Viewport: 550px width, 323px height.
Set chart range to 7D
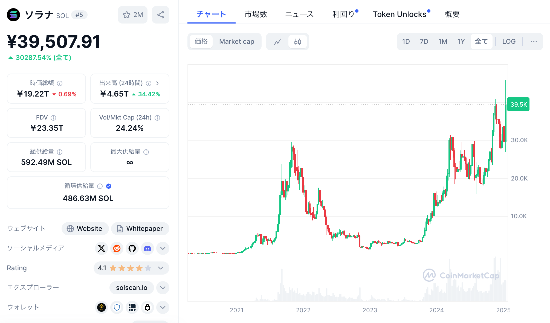424,42
